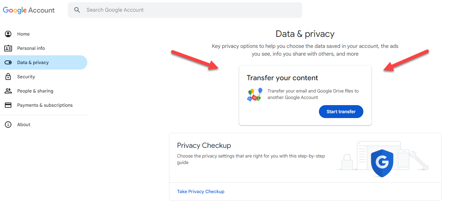Screen dimensions: 462x207
Task: Click the Home sidebar icon
Action: (8, 34)
